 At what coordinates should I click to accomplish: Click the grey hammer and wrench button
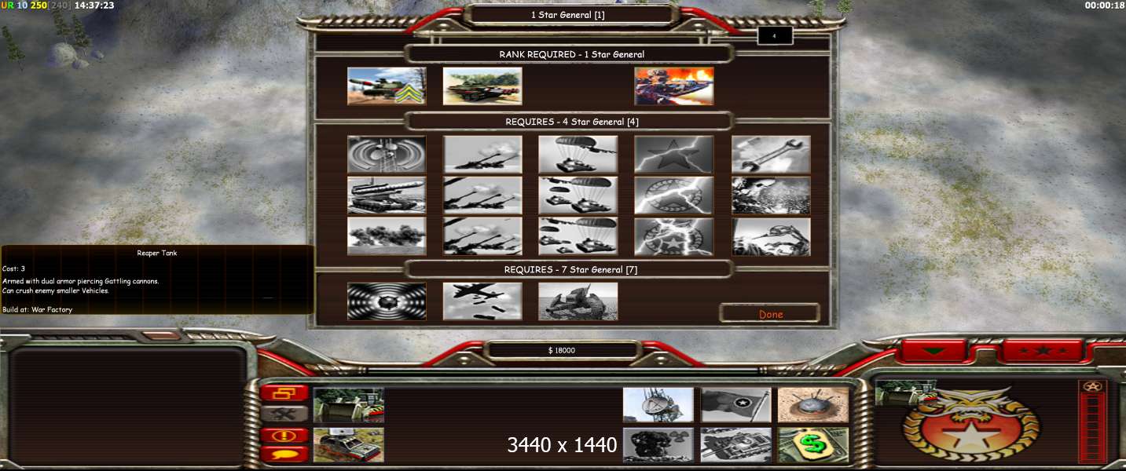284,413
